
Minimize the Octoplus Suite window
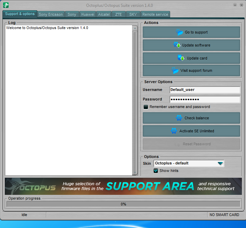(235, 5)
